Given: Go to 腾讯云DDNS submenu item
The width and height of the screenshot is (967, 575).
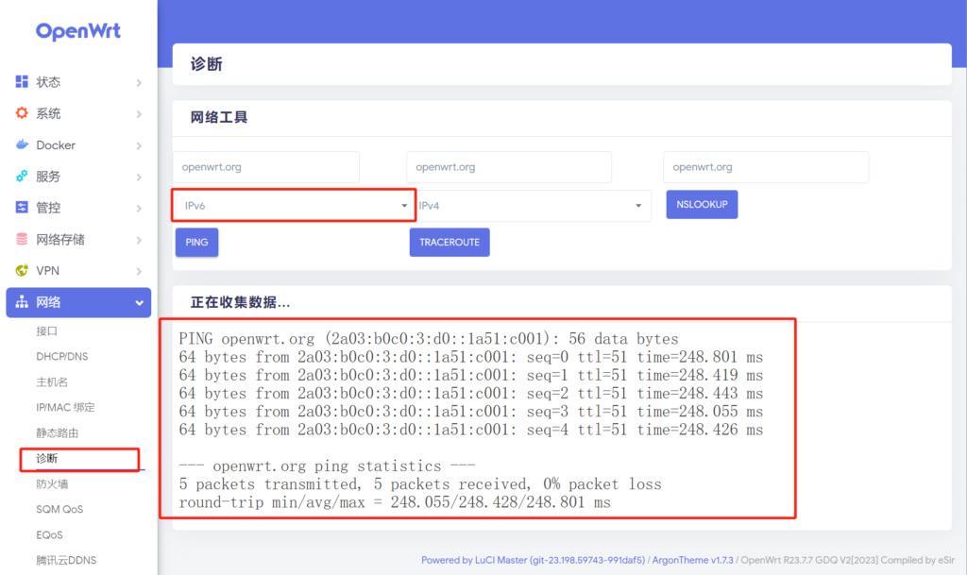Looking at the screenshot, I should tap(66, 560).
